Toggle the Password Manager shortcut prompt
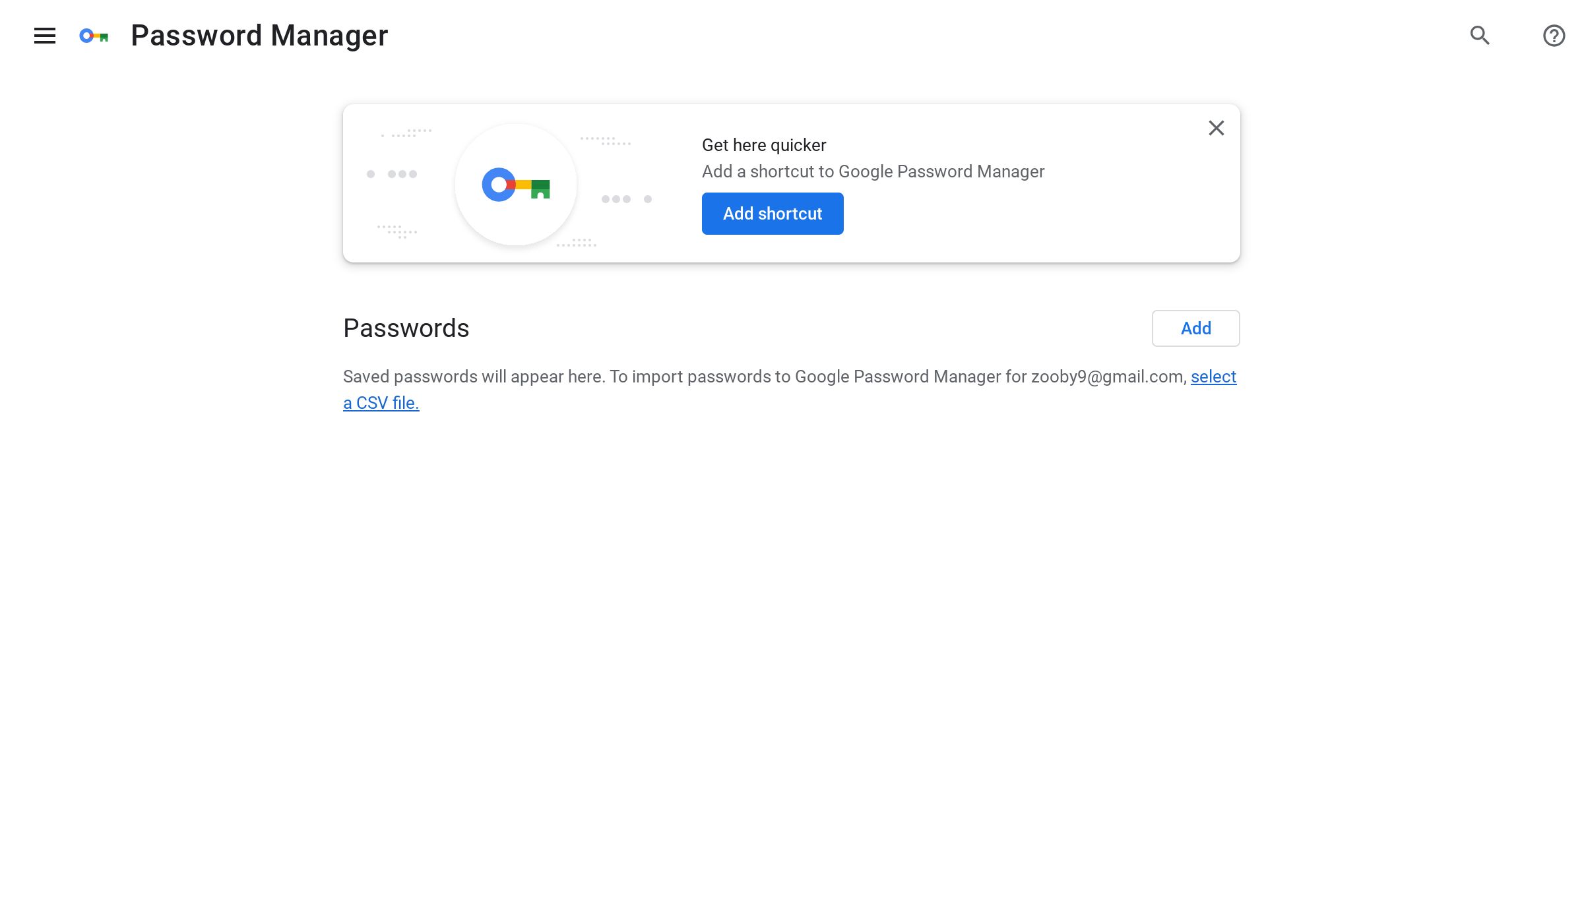Viewport: 1582px width, 910px height. tap(1216, 128)
